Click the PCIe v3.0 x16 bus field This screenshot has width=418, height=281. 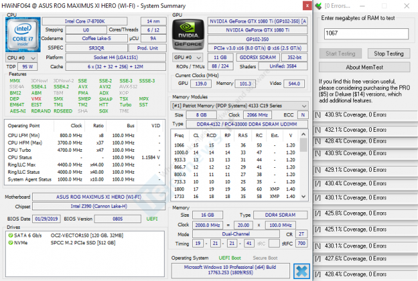coord(257,48)
